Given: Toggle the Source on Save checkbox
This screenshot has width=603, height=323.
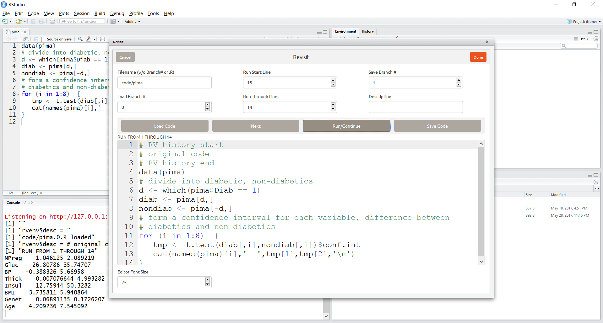Looking at the screenshot, I should click(44, 40).
